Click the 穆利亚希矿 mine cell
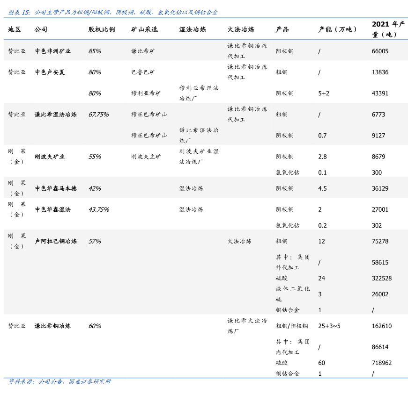 [146, 93]
